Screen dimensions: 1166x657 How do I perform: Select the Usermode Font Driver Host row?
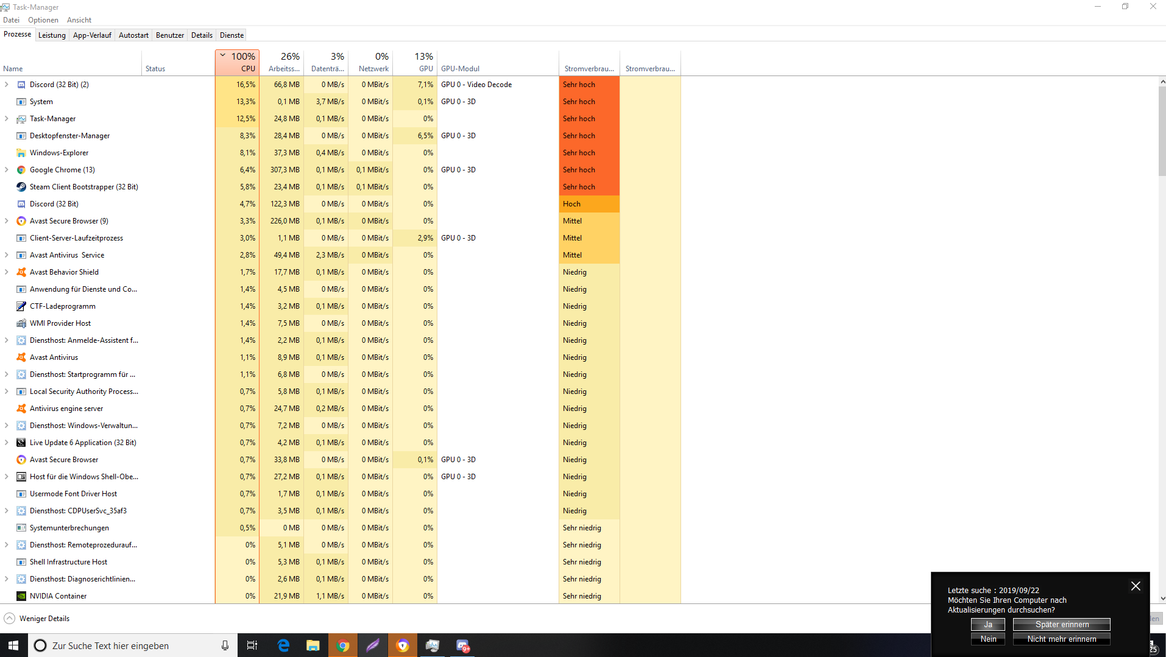pos(340,494)
